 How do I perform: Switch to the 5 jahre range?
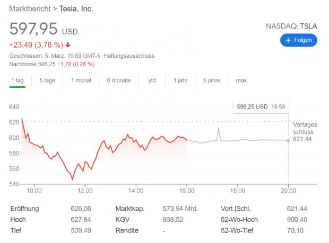point(211,80)
